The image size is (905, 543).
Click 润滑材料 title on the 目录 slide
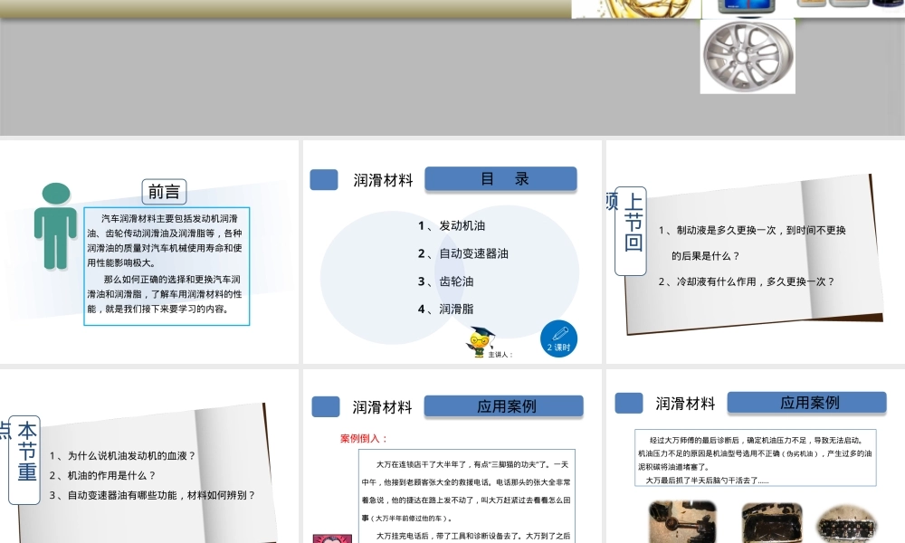[383, 180]
